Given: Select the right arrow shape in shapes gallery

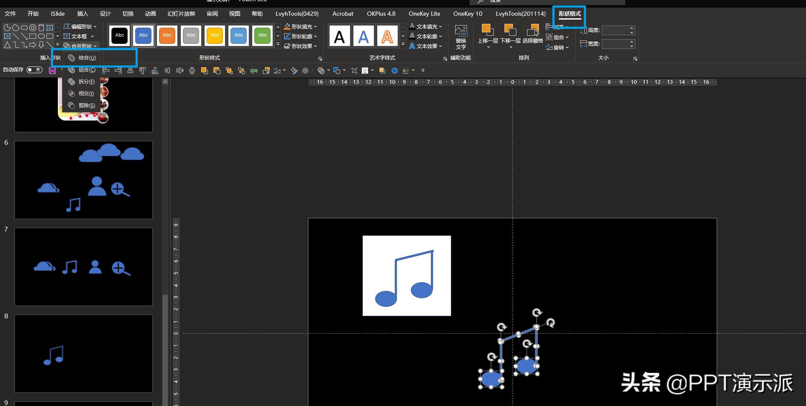Looking at the screenshot, I should (x=33, y=45).
